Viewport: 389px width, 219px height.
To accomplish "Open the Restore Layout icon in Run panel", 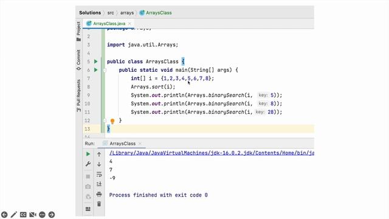I will [88, 209].
